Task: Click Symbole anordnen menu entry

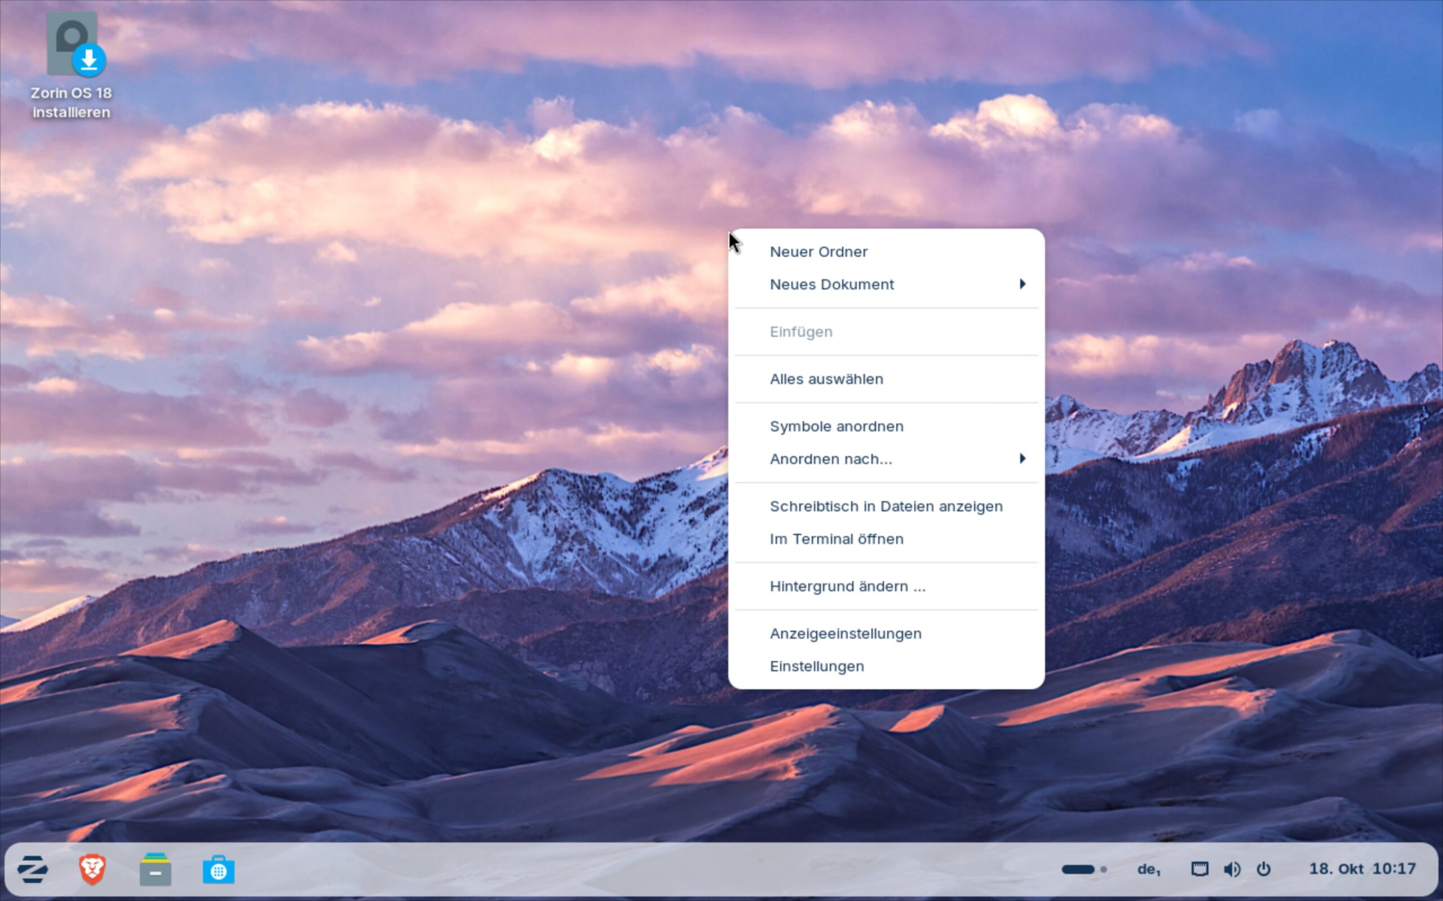Action: pyautogui.click(x=836, y=426)
